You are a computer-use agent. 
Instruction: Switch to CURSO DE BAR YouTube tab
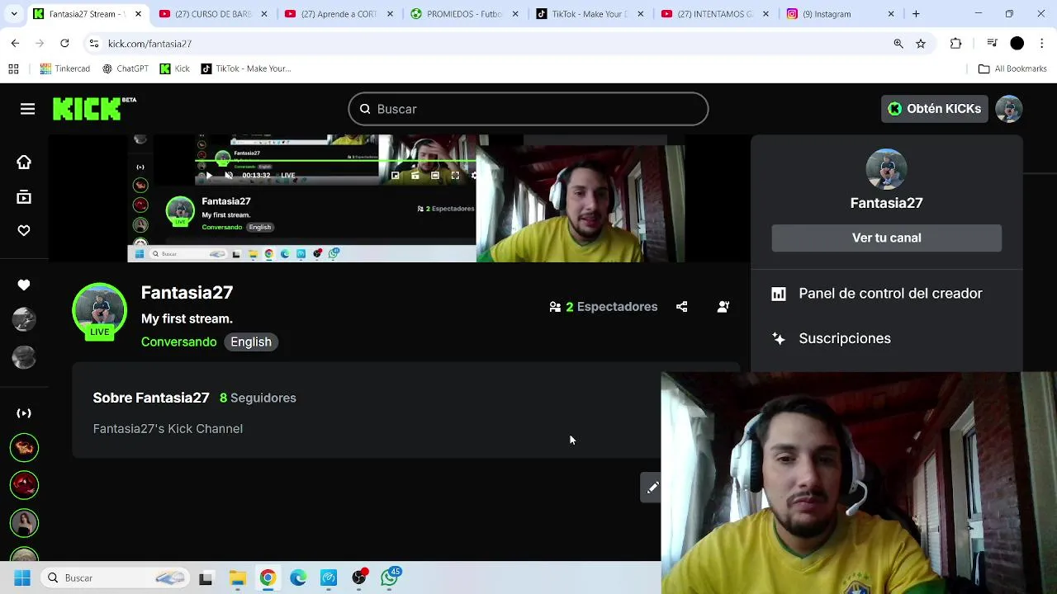click(212, 14)
